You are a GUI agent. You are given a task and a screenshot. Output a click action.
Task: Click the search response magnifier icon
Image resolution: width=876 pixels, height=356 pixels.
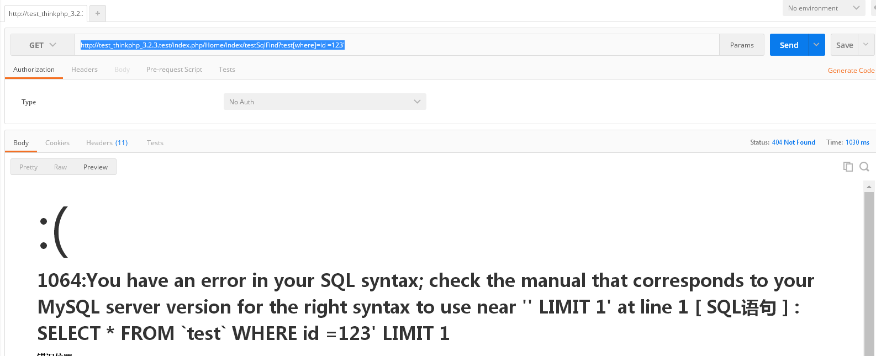tap(864, 167)
